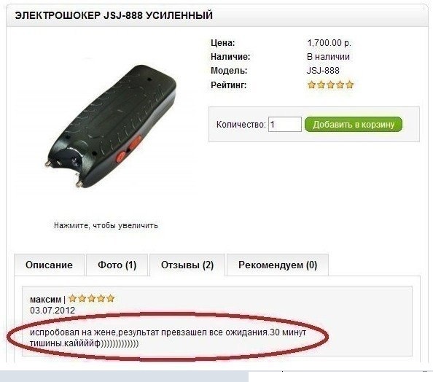The width and height of the screenshot is (433, 382).
Task: Click the third star in product rating
Action: coord(330,85)
